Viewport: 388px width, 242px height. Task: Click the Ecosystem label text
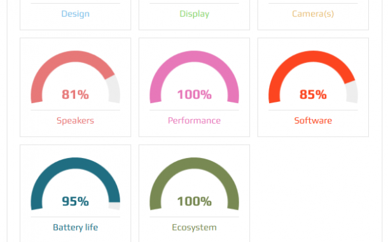[194, 227]
